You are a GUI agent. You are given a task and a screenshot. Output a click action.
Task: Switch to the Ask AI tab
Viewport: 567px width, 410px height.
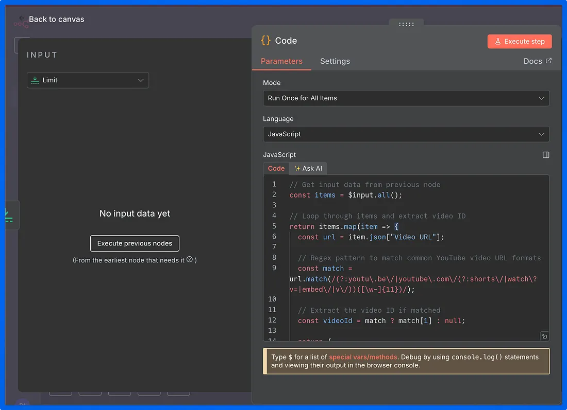pos(308,168)
